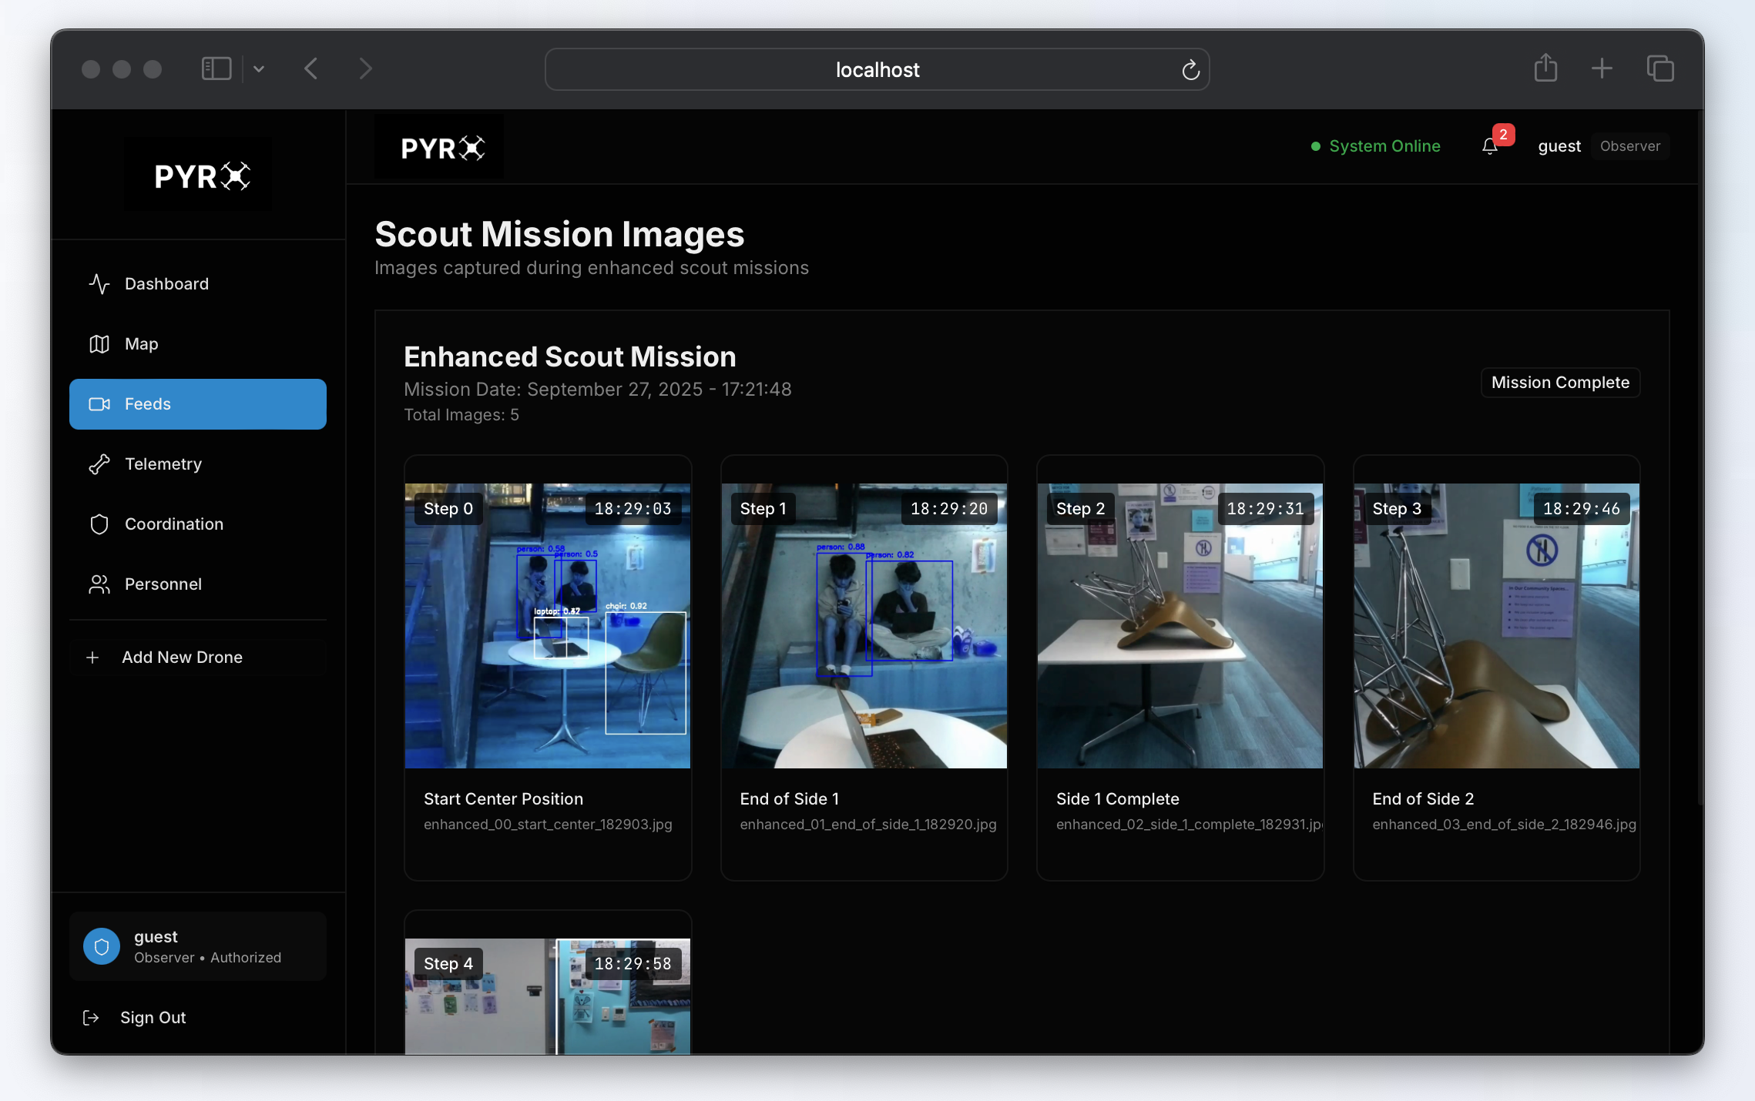Expand the sidebar options chevron
Screen dimensions: 1755x1101
(259, 69)
